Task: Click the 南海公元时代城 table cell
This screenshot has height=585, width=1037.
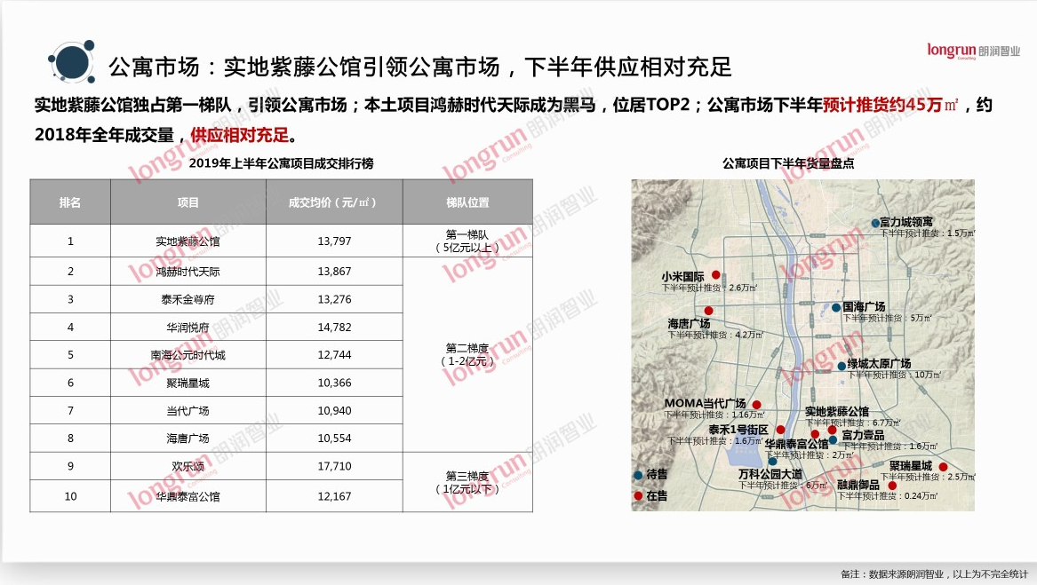Action: [x=188, y=355]
